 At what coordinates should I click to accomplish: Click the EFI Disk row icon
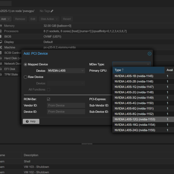point(1,69)
